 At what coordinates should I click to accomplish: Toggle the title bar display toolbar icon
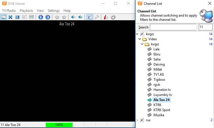click(x=4, y=17)
